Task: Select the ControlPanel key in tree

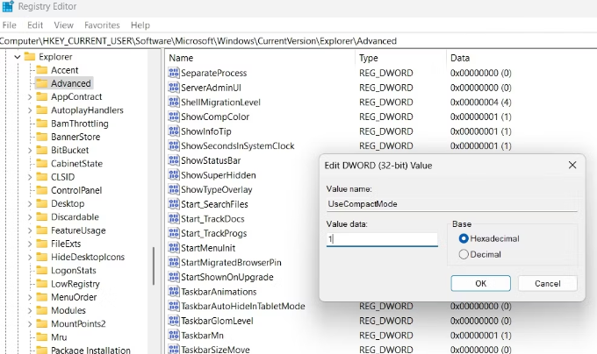Action: (76, 190)
